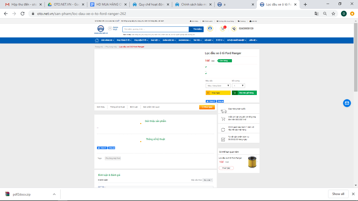
Task: Click the Trang chủ breadcrumb link
Action: tap(99, 47)
